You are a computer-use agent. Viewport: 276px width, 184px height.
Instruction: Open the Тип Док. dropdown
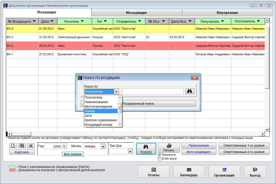tap(130, 151)
